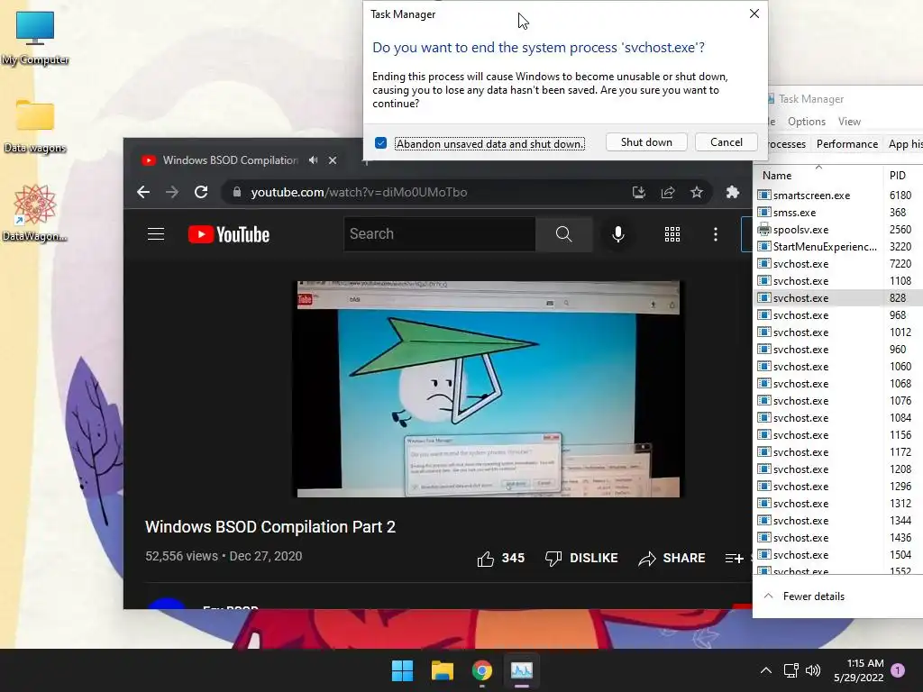
Task: Switch to the Performance tab
Action: pyautogui.click(x=847, y=144)
